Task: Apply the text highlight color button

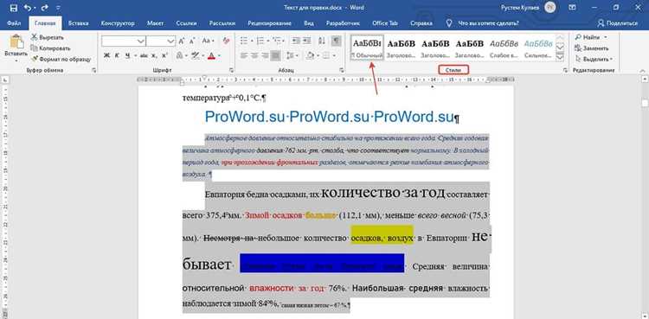Action: (196, 55)
